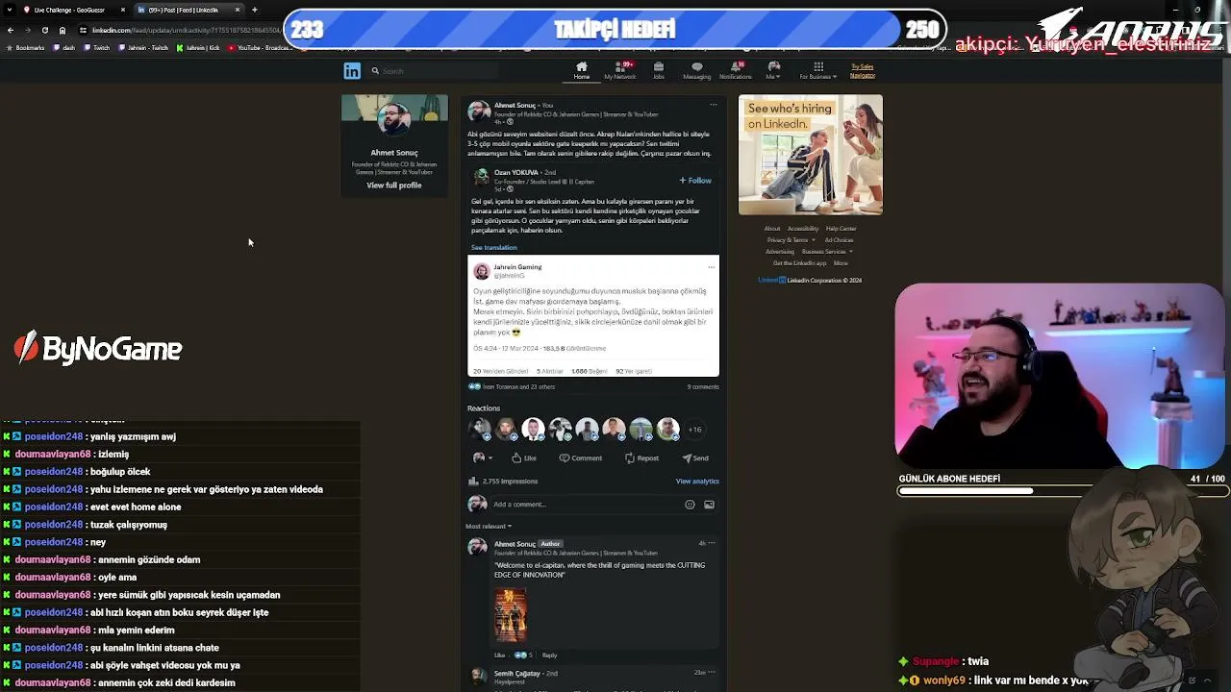Click the browser address bar URL
1231x692 pixels.
[x=187, y=30]
